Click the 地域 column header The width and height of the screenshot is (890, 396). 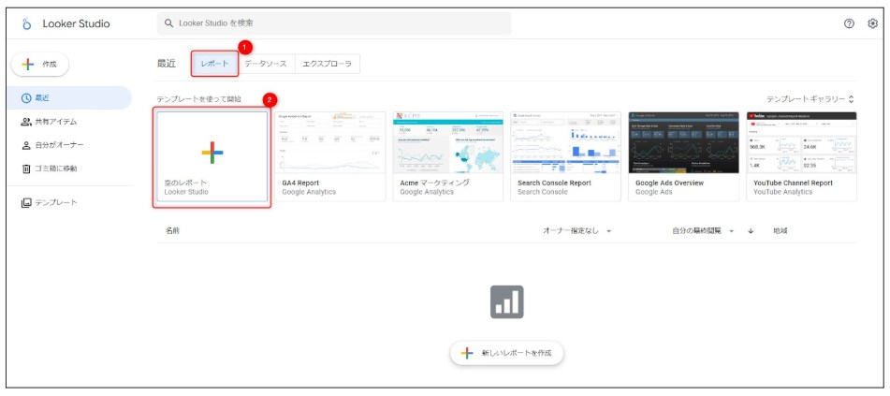pos(780,230)
